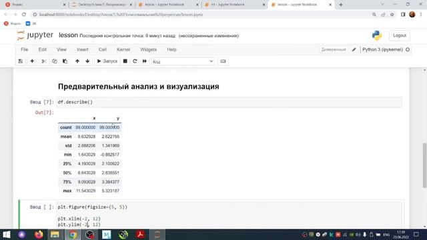Toggle the browser side panel icon
427x240 pixels.
tap(403, 15)
